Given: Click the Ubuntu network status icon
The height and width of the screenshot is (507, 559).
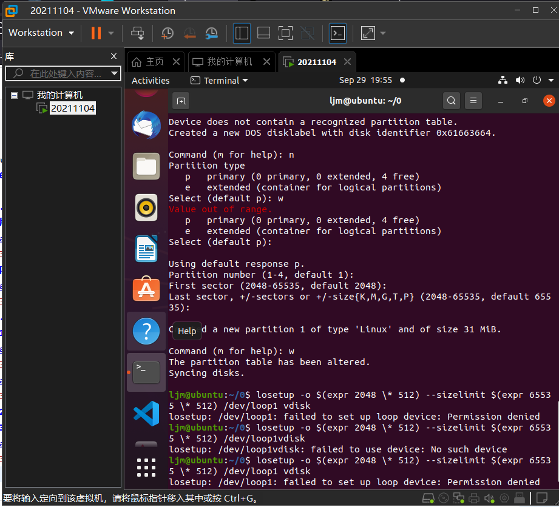Looking at the screenshot, I should [x=503, y=80].
